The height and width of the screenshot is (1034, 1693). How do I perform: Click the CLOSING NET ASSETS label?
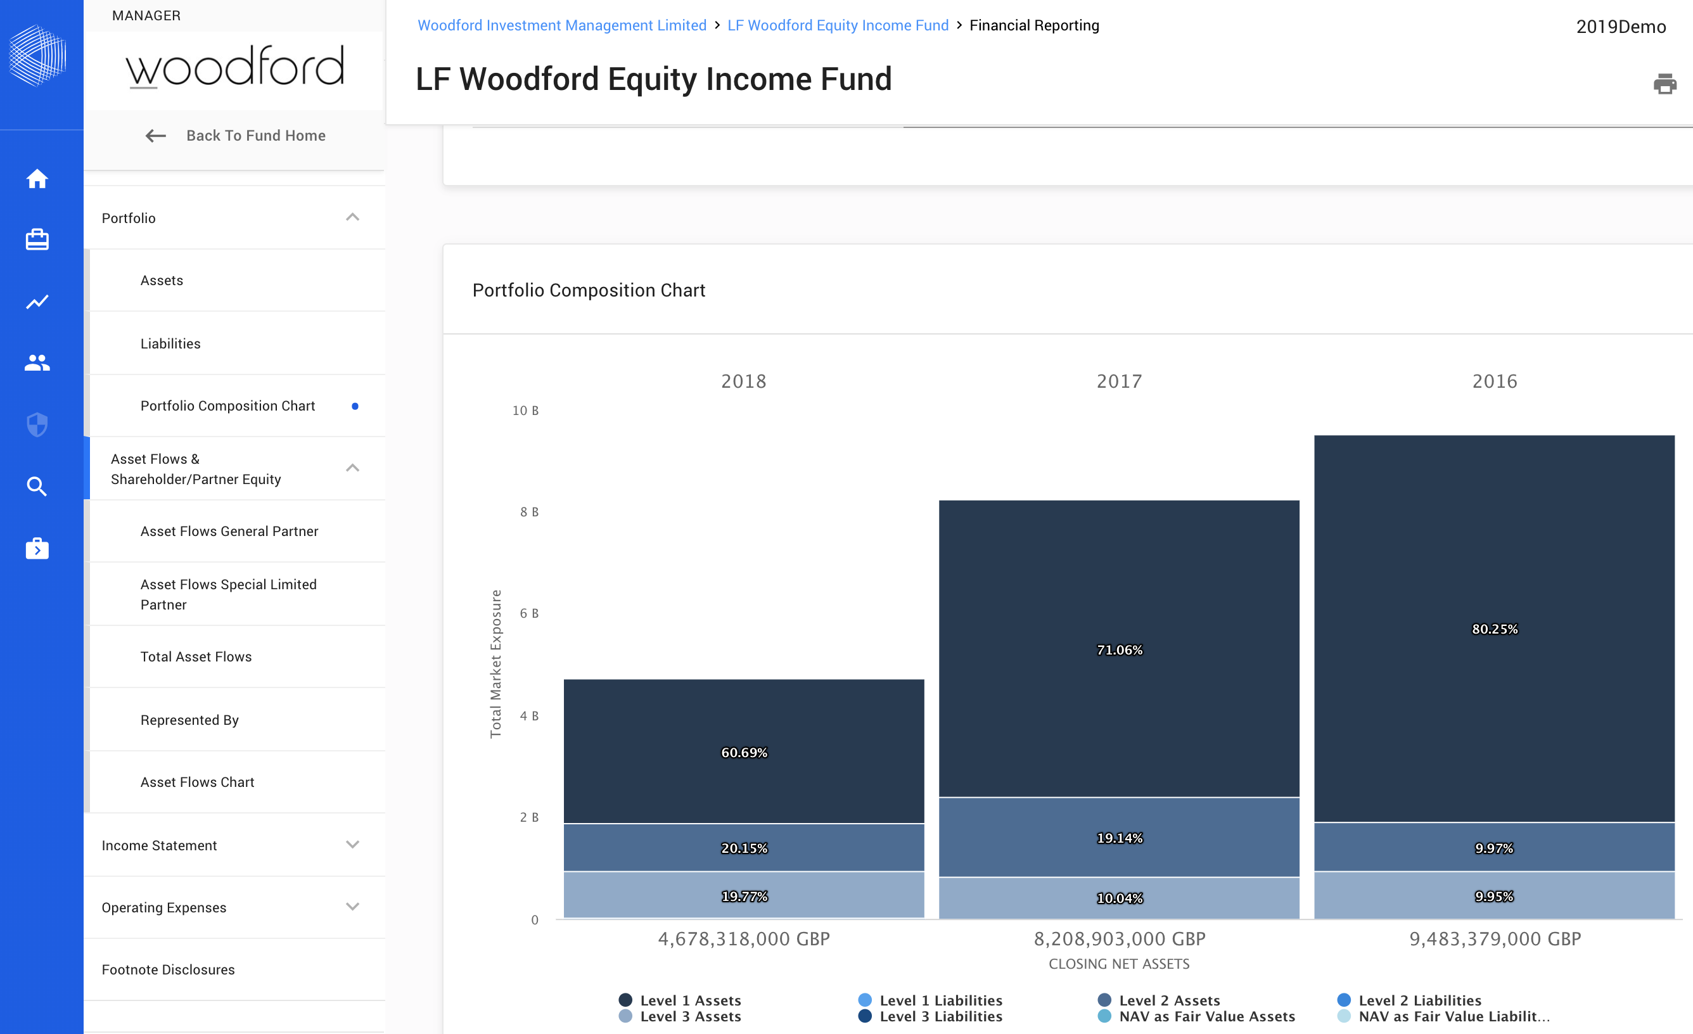pyautogui.click(x=1120, y=964)
